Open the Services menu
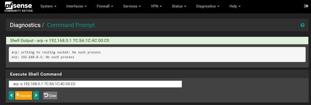311x105 pixels. tap(132, 6)
